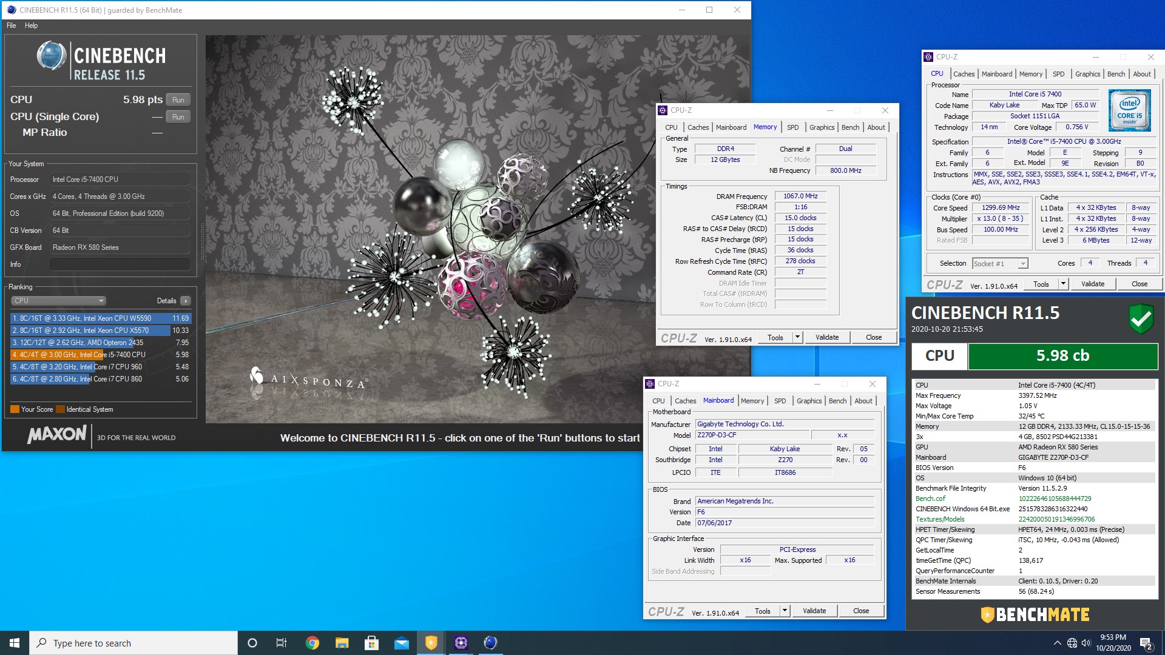Click the Textures/Models integrity link
The width and height of the screenshot is (1165, 655).
click(x=940, y=519)
